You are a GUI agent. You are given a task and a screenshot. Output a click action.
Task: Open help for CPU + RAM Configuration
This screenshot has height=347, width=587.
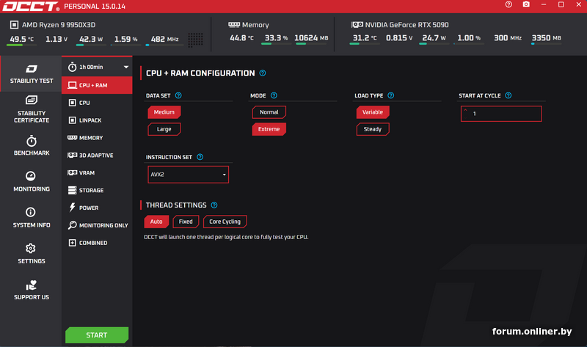[x=263, y=73]
